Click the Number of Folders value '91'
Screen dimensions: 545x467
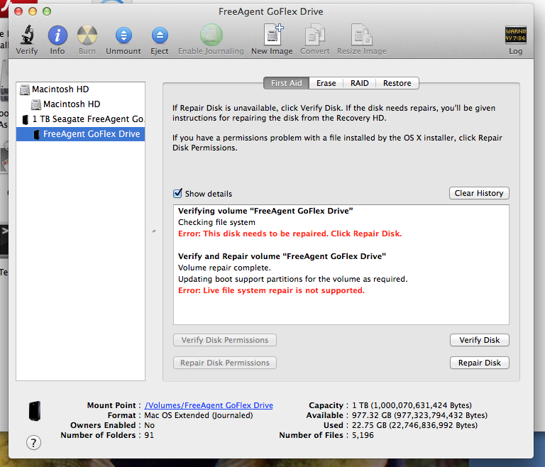(149, 435)
